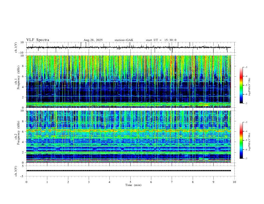Click the time axis tick label '9'
This screenshot has width=264, height=204.
(213, 182)
